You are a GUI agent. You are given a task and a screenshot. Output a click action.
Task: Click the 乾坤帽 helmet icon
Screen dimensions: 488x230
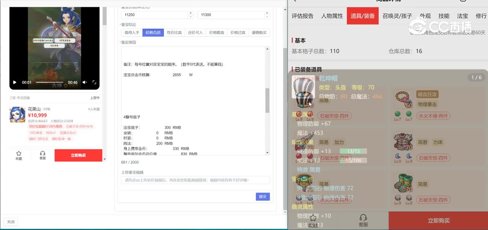click(303, 87)
